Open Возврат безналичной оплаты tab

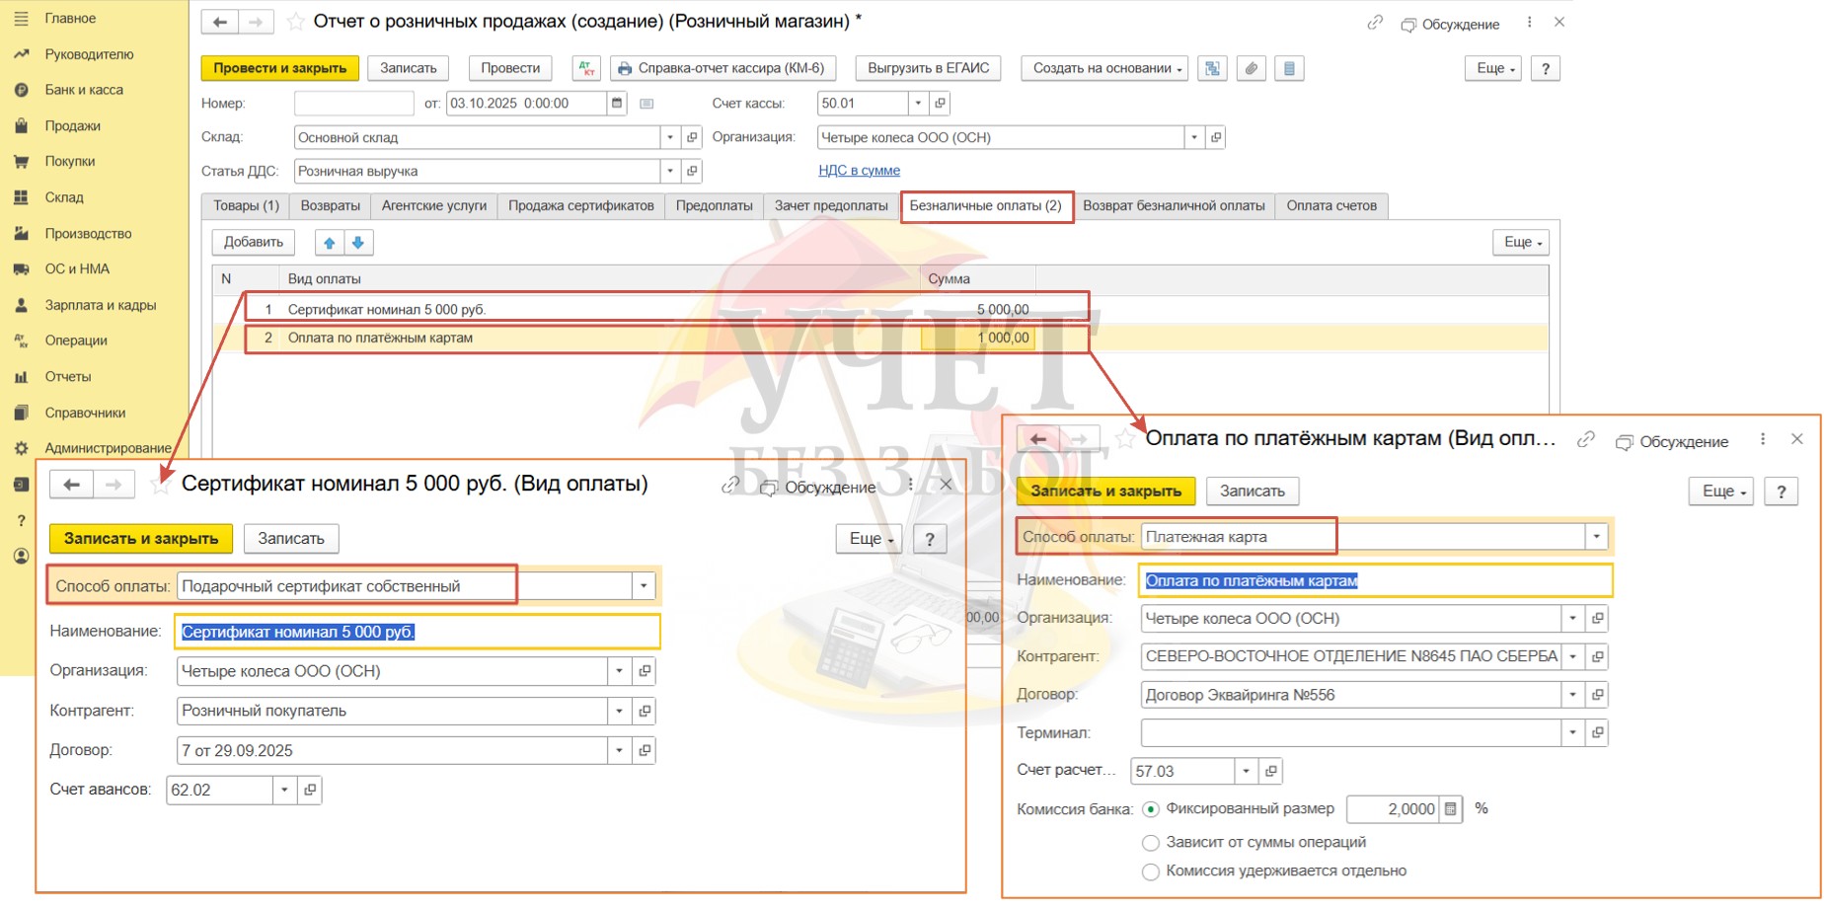(1174, 205)
